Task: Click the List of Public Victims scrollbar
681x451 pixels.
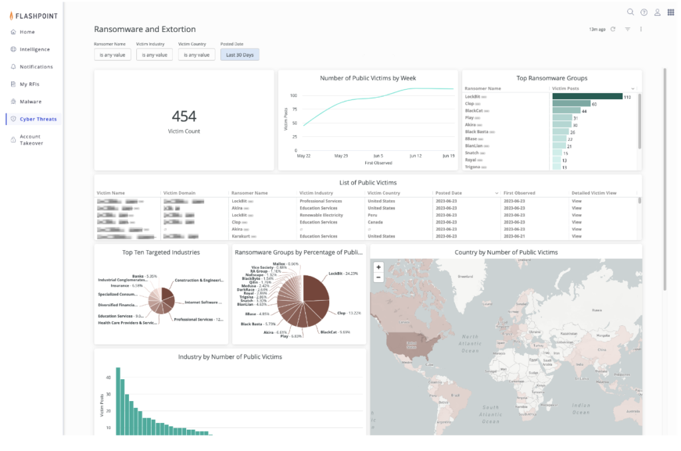Action: point(639,201)
